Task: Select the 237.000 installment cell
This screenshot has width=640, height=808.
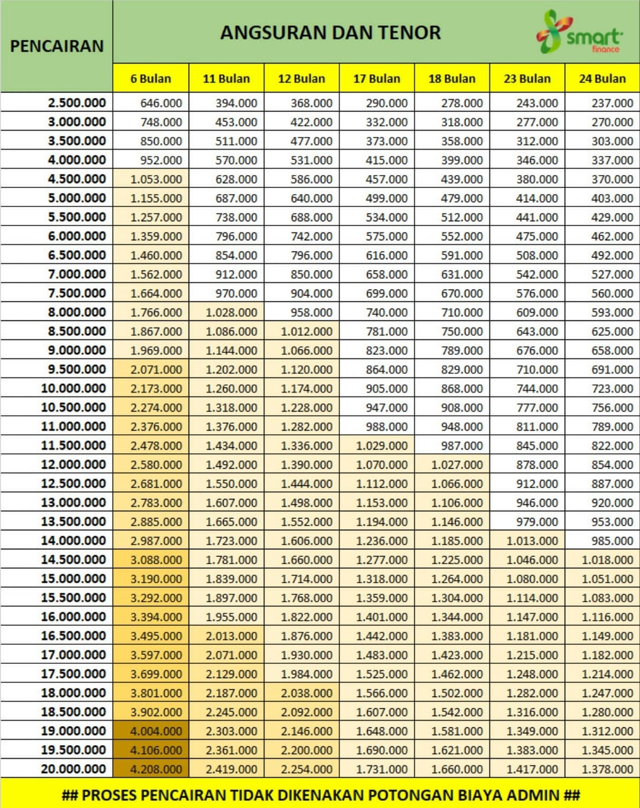Action: (x=602, y=103)
